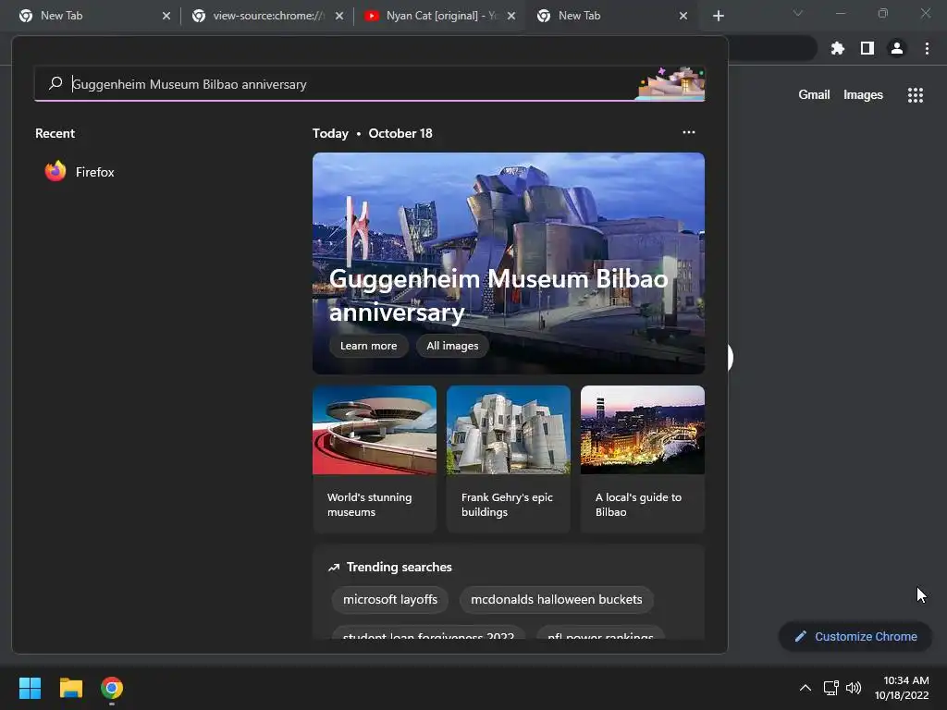The height and width of the screenshot is (710, 947).
Task: Open the tab search chevron
Action: pyautogui.click(x=798, y=13)
